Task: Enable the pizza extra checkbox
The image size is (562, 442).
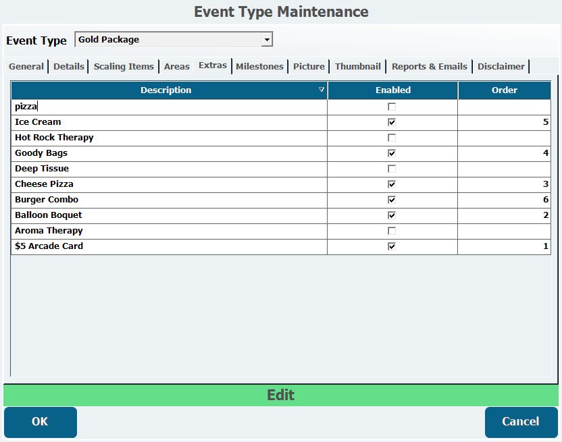Action: (392, 107)
